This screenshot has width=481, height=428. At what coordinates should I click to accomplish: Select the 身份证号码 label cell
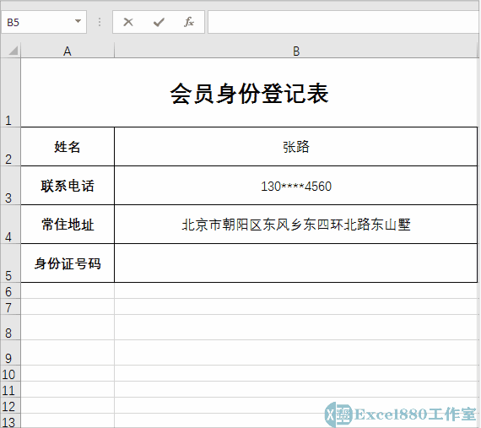(68, 263)
